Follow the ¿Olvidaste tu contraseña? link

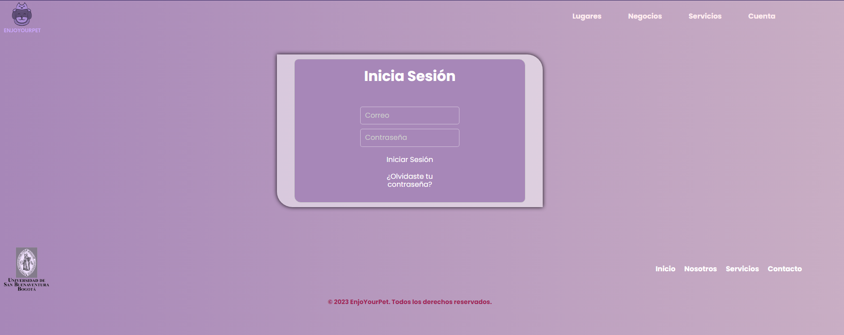point(410,180)
